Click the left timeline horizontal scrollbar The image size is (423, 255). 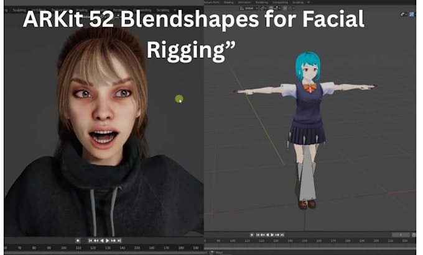point(104,253)
